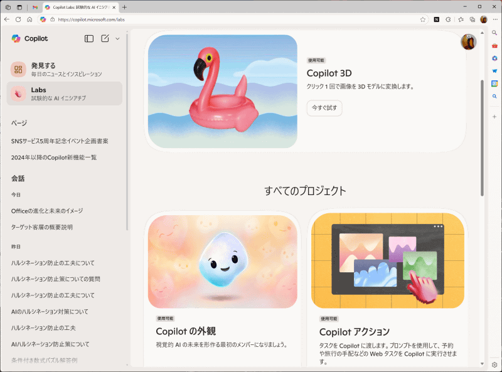This screenshot has height=372, width=502.
Task: Open the Shopping icon in Edge sidebar
Action: pyautogui.click(x=494, y=46)
